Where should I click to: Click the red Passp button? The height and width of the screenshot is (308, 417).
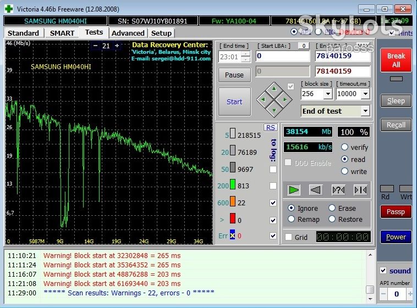pyautogui.click(x=396, y=211)
